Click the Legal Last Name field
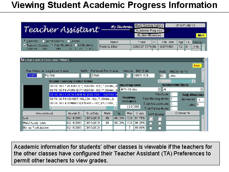Screen dimensions: 229x172 pos(62,75)
